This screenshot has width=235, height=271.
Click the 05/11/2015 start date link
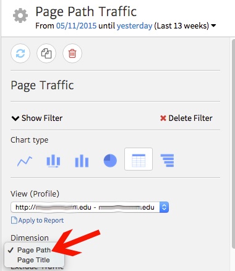[76, 26]
